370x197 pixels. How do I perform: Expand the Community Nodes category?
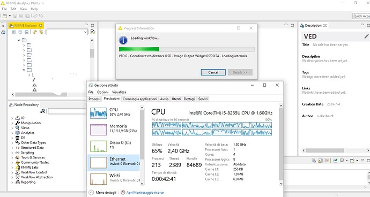pos(12,163)
